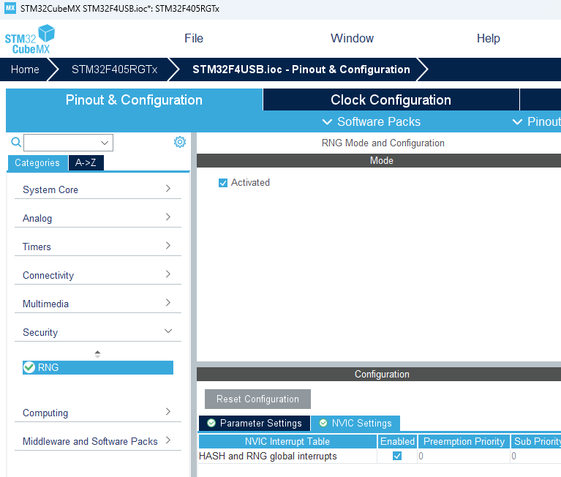Screen dimensions: 561x477
Task: Click the RNG green check status icon
Action: [x=29, y=367]
